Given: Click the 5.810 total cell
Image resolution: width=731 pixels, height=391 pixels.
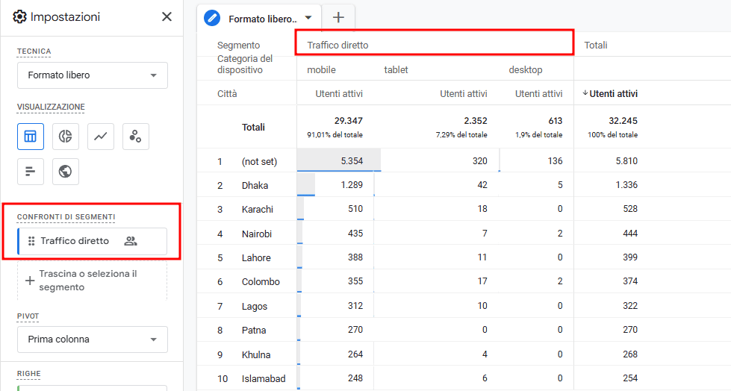Looking at the screenshot, I should pos(626,160).
